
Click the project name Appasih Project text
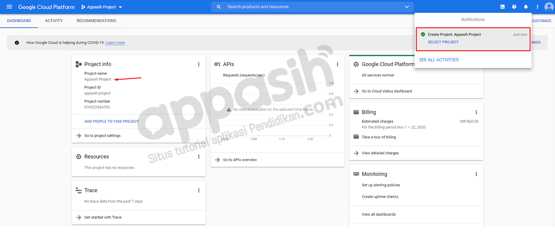tap(98, 80)
